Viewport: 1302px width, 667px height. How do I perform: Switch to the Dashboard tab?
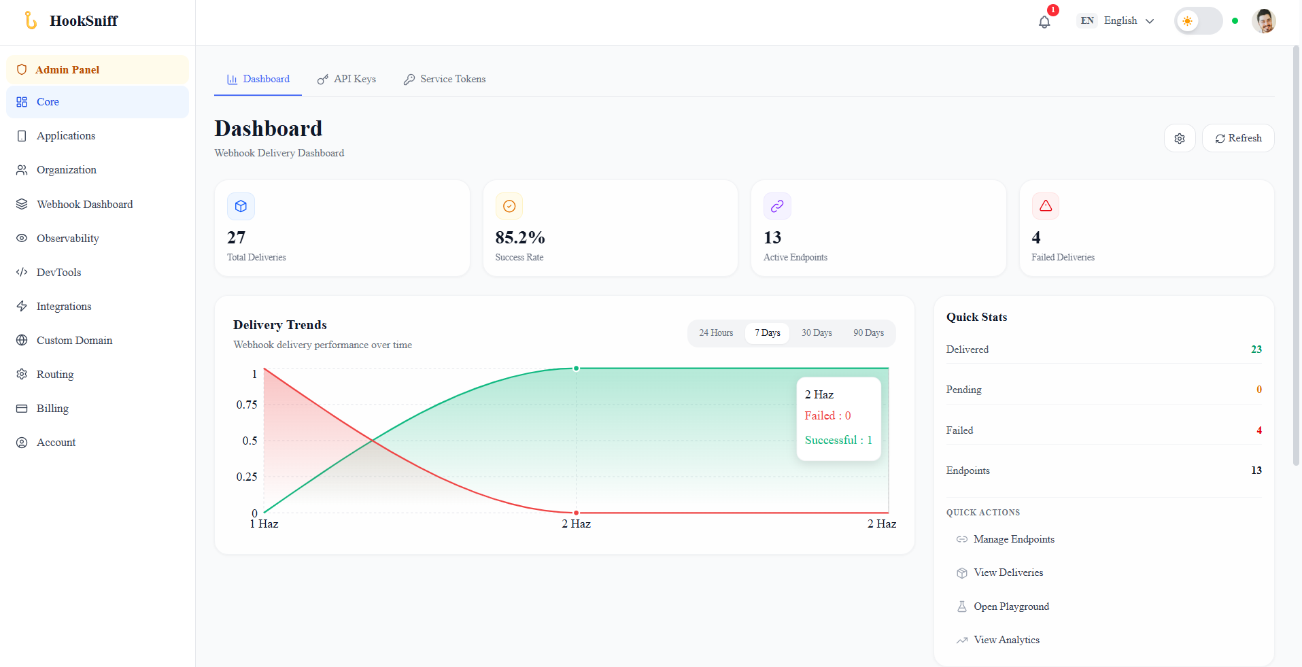pyautogui.click(x=258, y=79)
